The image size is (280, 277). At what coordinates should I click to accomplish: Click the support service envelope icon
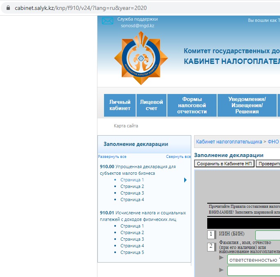coord(107,21)
